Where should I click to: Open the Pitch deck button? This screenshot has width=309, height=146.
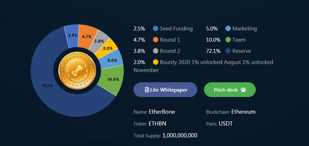[230, 90]
